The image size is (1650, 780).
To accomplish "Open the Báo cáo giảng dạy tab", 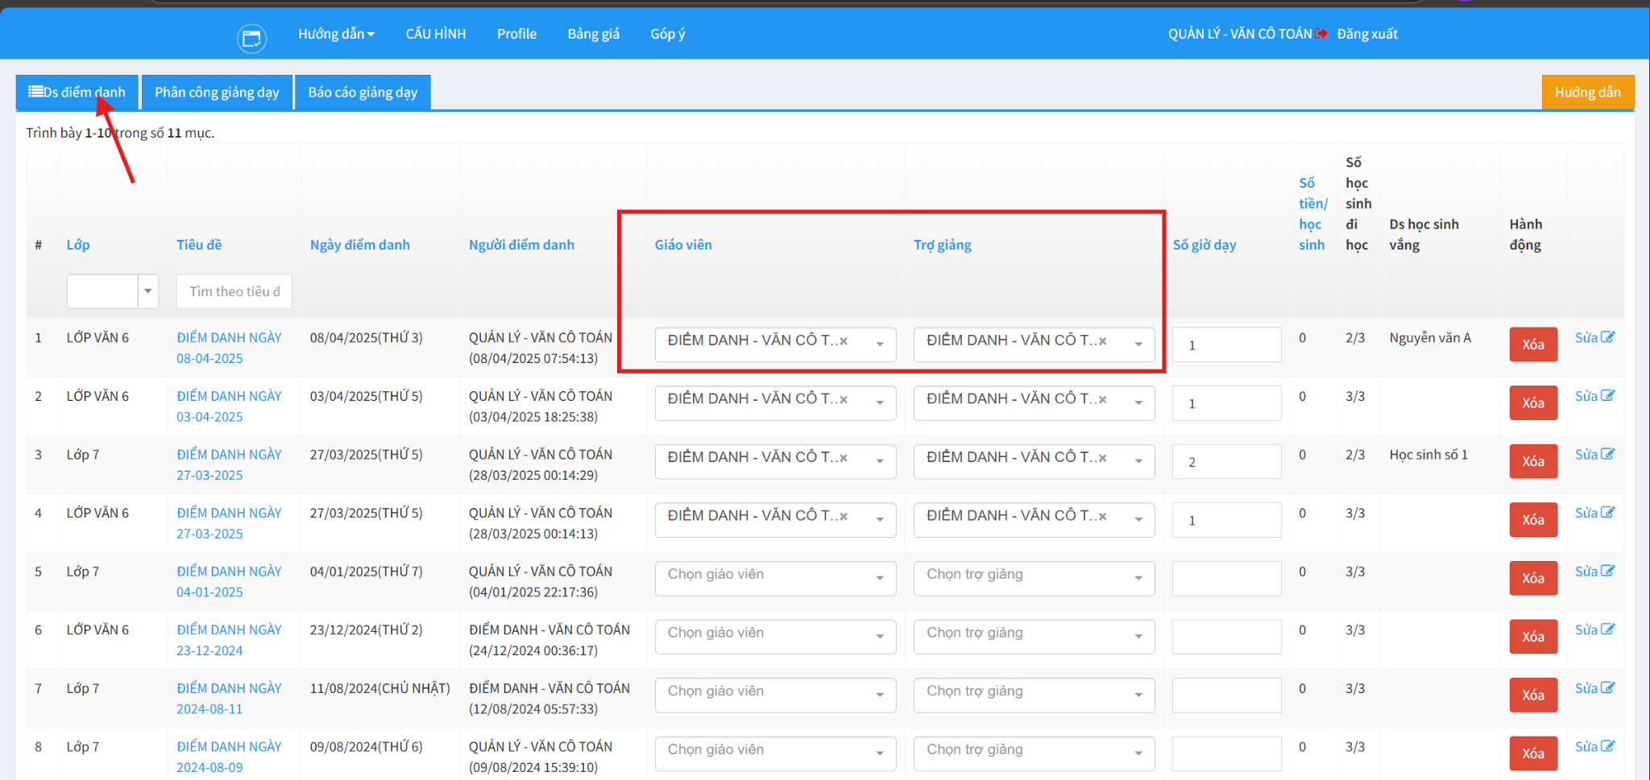I will [363, 93].
